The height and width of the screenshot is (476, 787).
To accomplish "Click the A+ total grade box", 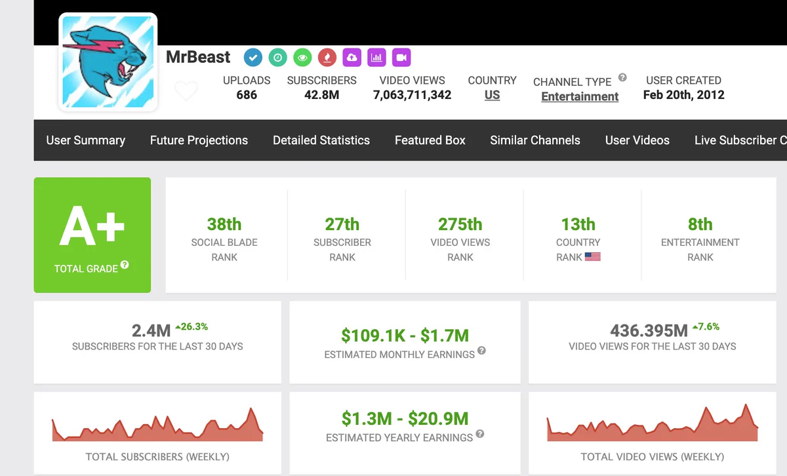I will click(x=92, y=235).
